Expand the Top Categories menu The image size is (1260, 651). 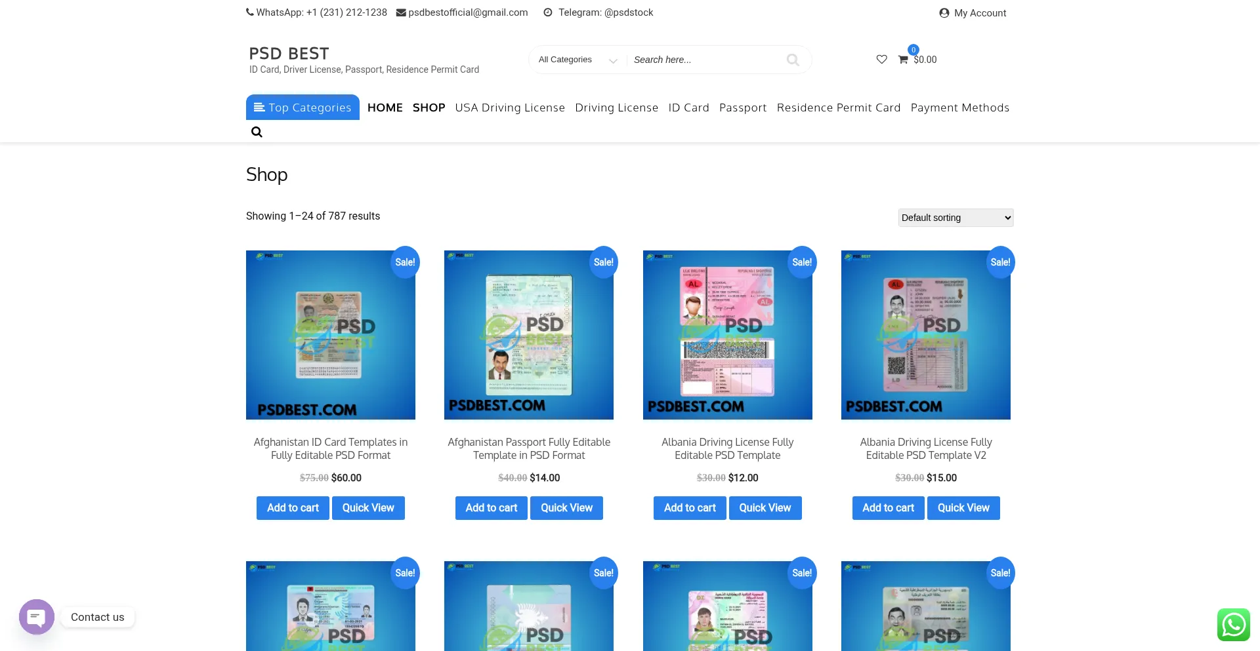pos(303,108)
